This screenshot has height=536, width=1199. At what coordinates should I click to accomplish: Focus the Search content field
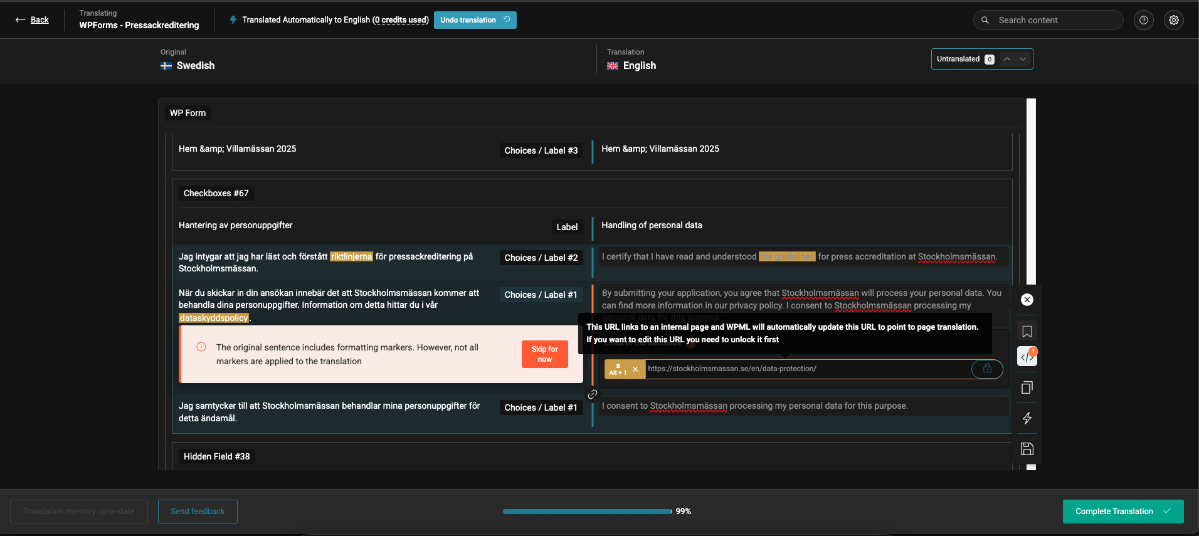(x=1048, y=20)
